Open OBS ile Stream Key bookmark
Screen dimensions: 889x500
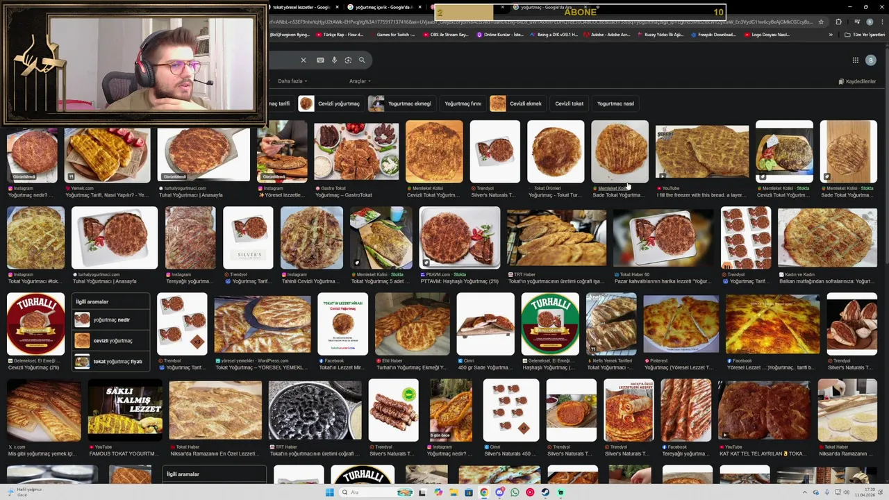pos(446,35)
